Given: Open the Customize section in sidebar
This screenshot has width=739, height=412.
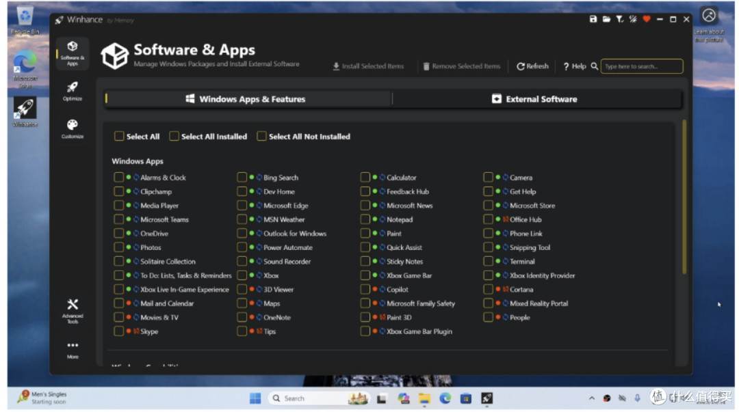Looking at the screenshot, I should (73, 128).
